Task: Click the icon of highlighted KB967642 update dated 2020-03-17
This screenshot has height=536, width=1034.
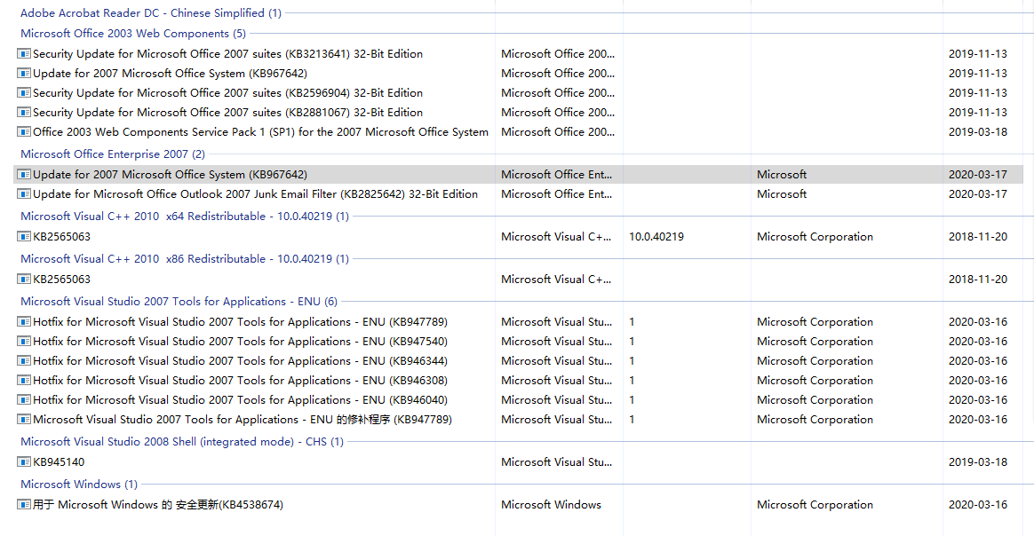Action: coord(24,175)
